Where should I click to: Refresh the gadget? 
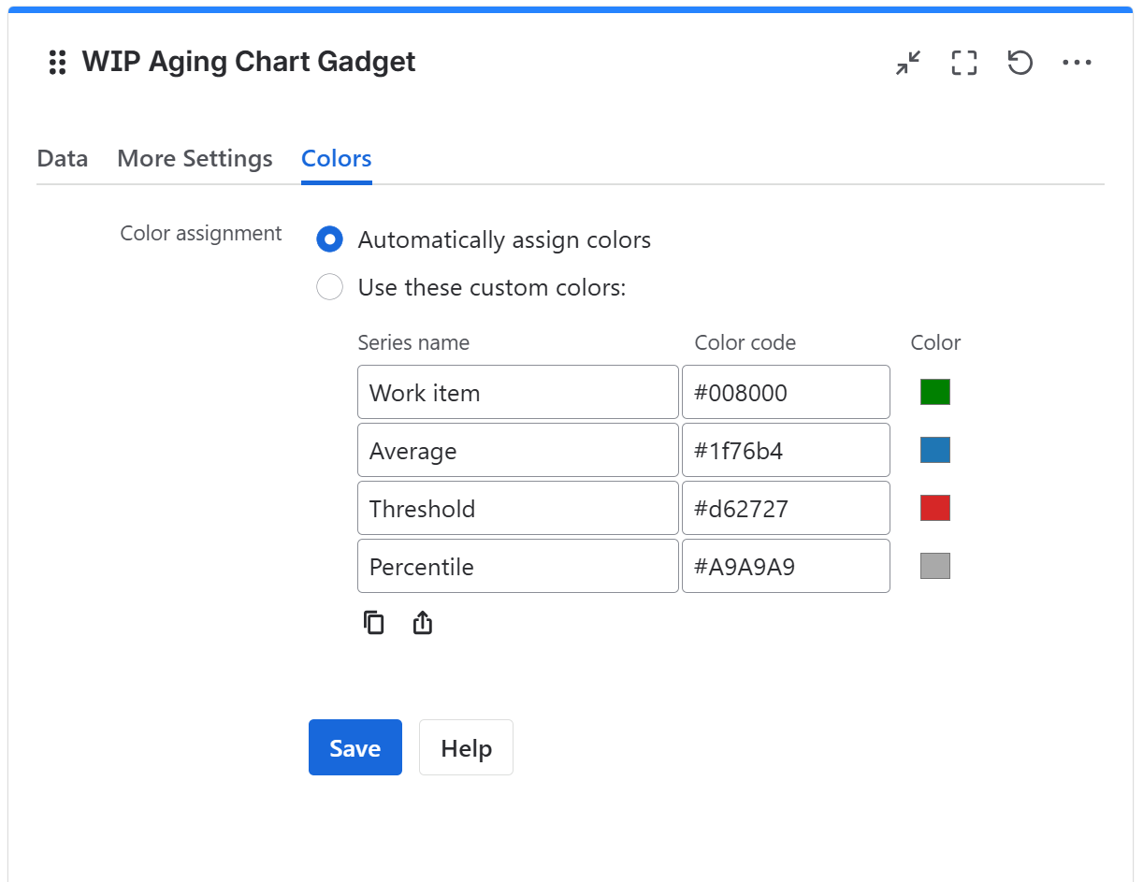[1020, 63]
